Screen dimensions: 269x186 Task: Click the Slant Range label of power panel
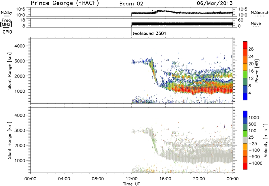pyautogui.click(x=9, y=71)
